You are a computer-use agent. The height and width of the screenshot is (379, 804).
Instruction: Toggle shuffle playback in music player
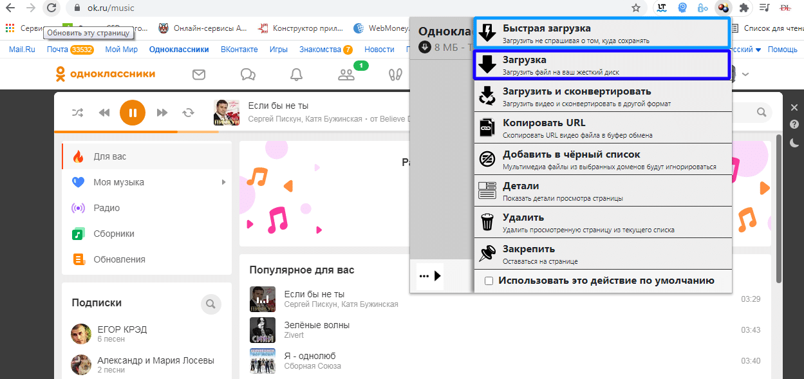click(x=77, y=113)
